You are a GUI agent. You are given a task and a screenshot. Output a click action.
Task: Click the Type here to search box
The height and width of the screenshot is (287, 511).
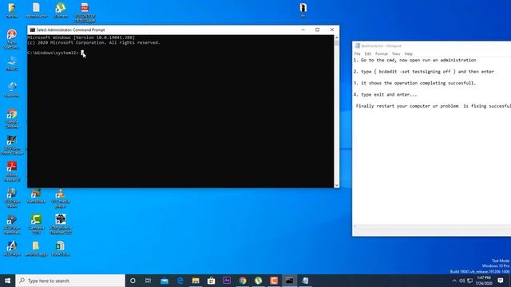click(x=70, y=281)
